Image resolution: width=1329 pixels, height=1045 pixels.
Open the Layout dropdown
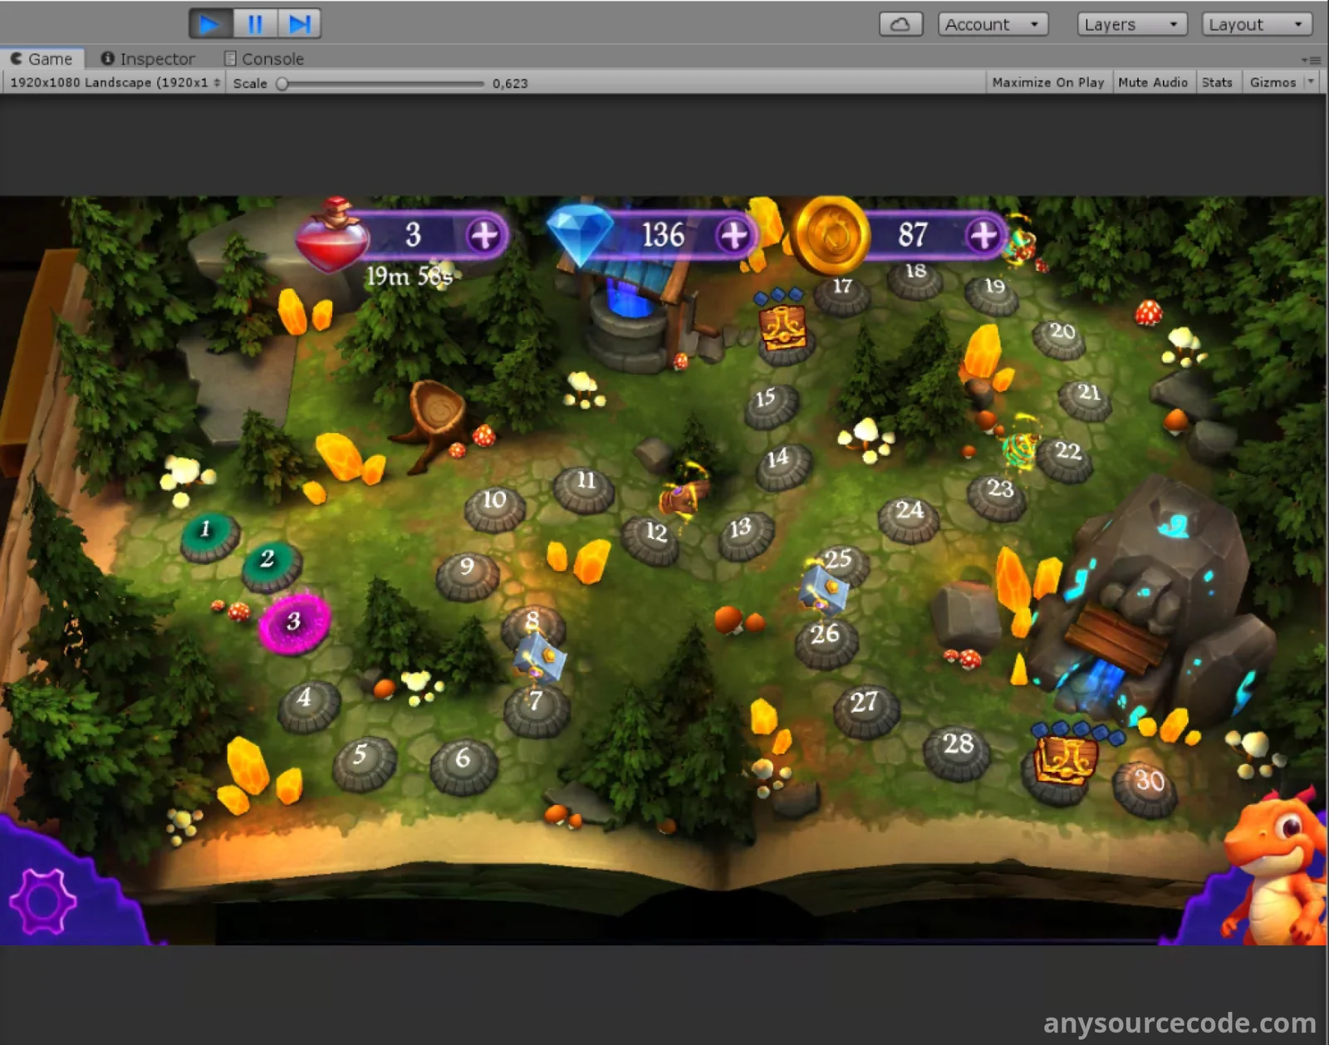click(x=1256, y=25)
